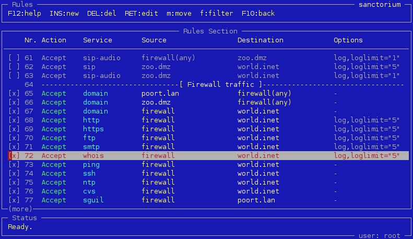Click the log options of rule 68

coord(367,120)
